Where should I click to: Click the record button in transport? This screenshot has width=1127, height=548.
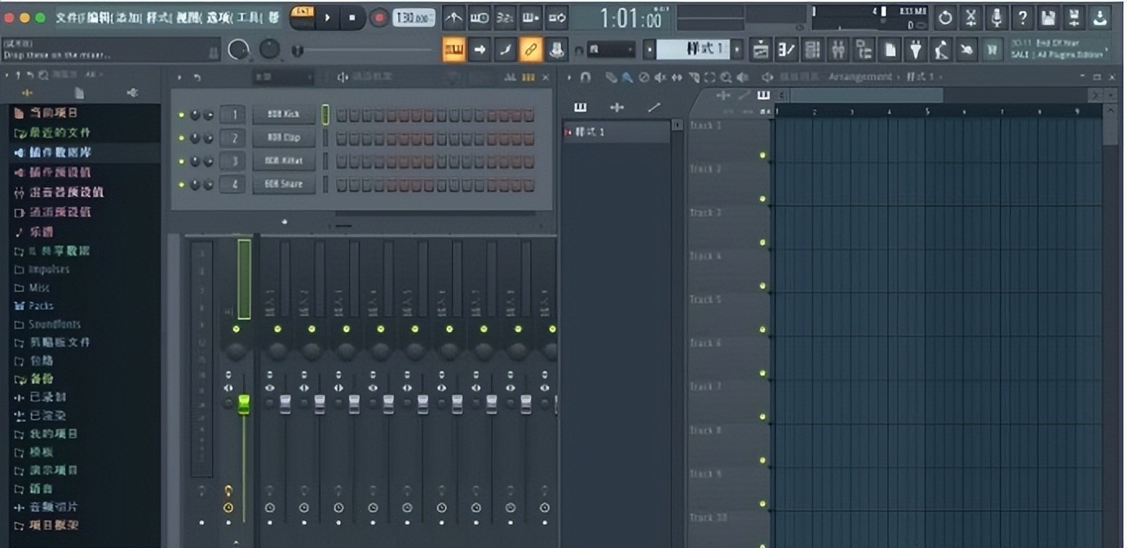pyautogui.click(x=378, y=17)
